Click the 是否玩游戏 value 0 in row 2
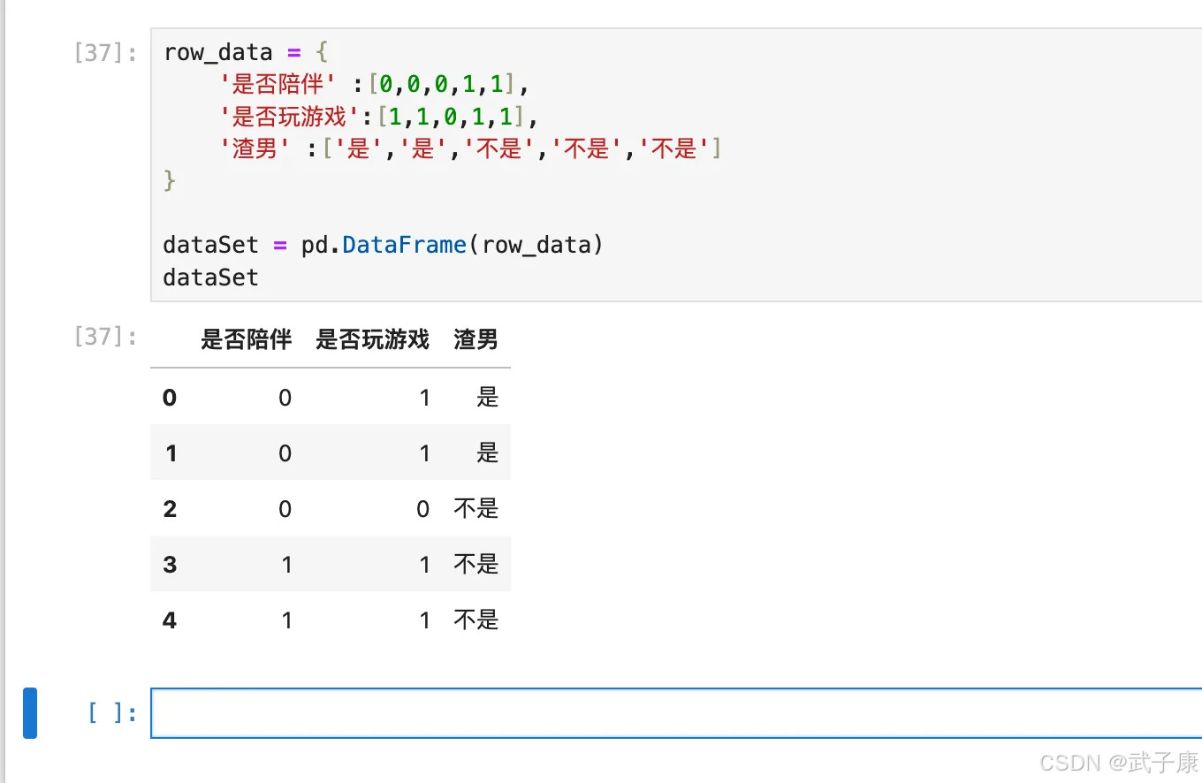 [422, 509]
